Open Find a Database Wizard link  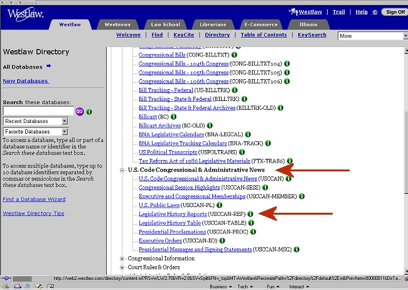pyautogui.click(x=34, y=199)
